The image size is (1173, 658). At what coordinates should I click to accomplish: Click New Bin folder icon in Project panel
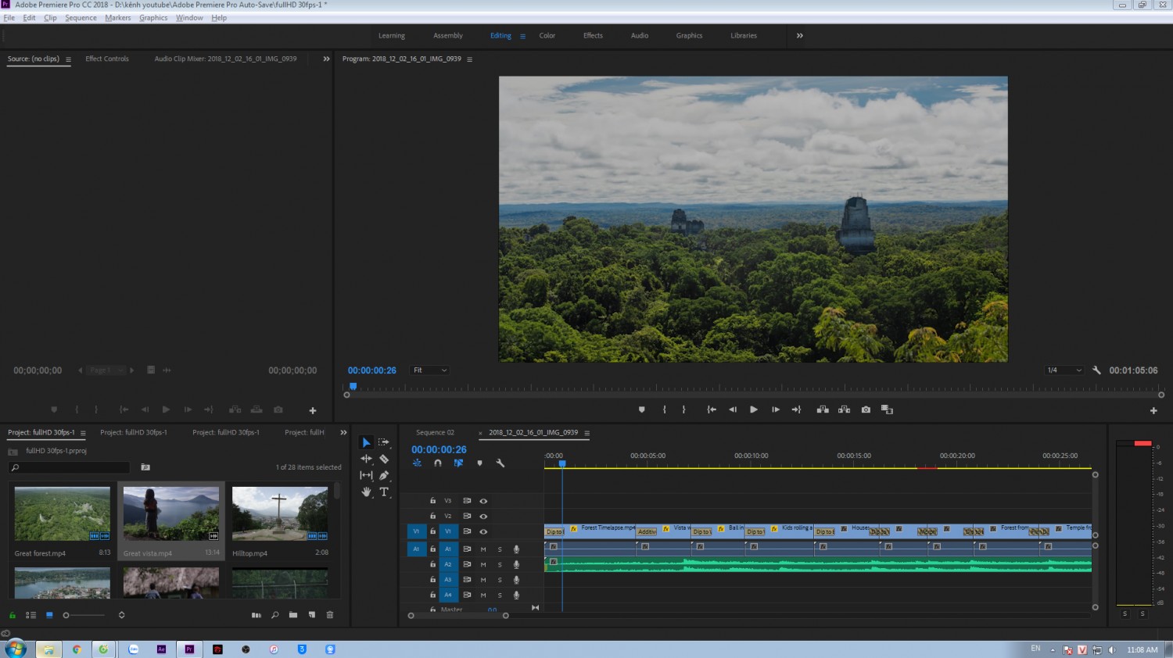293,615
